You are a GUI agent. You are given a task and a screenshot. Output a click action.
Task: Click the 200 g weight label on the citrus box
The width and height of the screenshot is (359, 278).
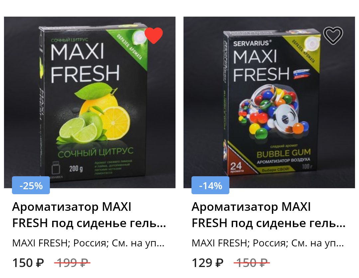76,169
